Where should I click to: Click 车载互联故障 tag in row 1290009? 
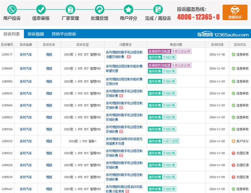[181, 65]
